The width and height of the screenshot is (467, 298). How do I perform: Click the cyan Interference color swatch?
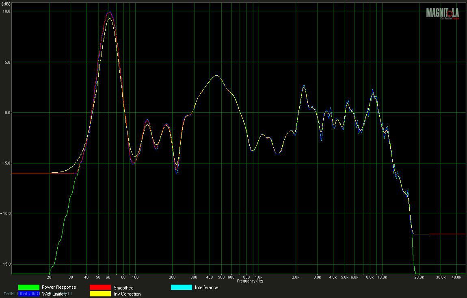pos(181,287)
